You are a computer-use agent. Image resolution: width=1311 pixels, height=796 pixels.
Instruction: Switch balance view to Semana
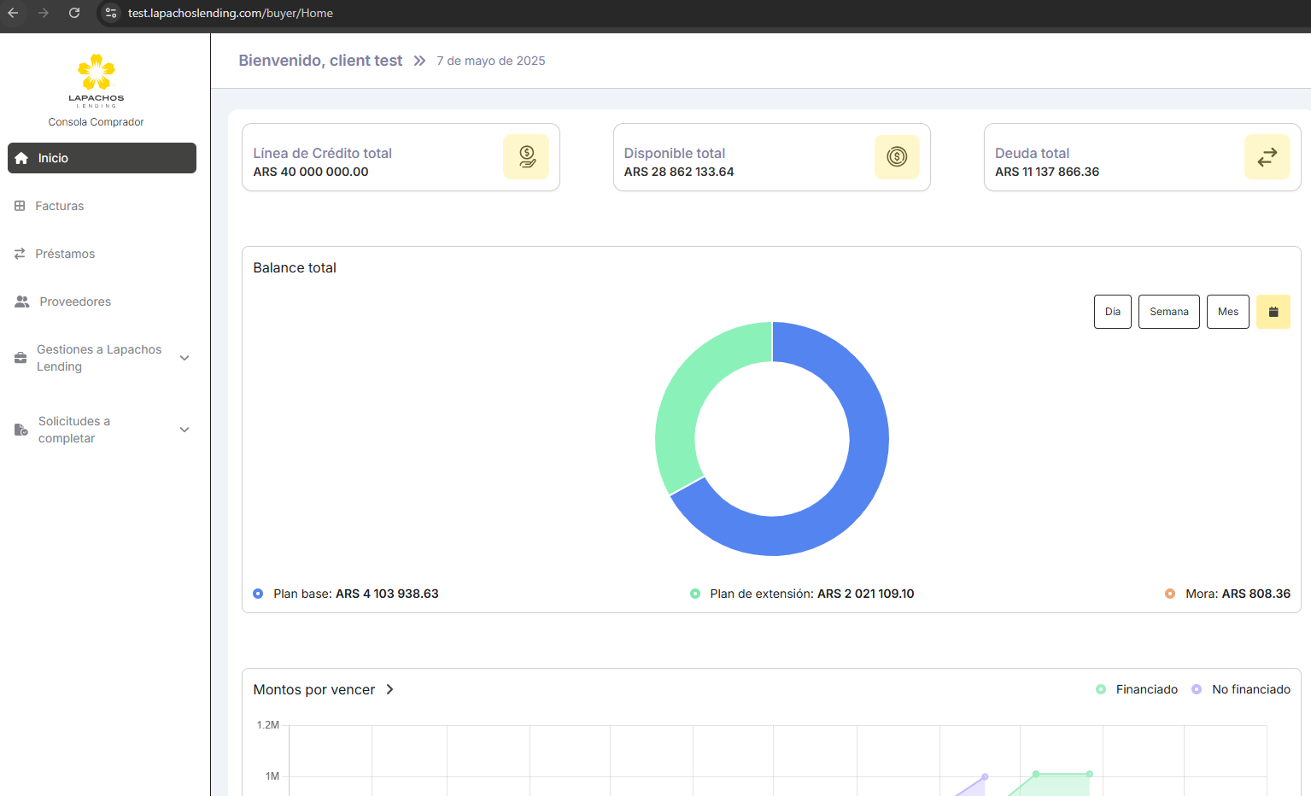[x=1168, y=312]
